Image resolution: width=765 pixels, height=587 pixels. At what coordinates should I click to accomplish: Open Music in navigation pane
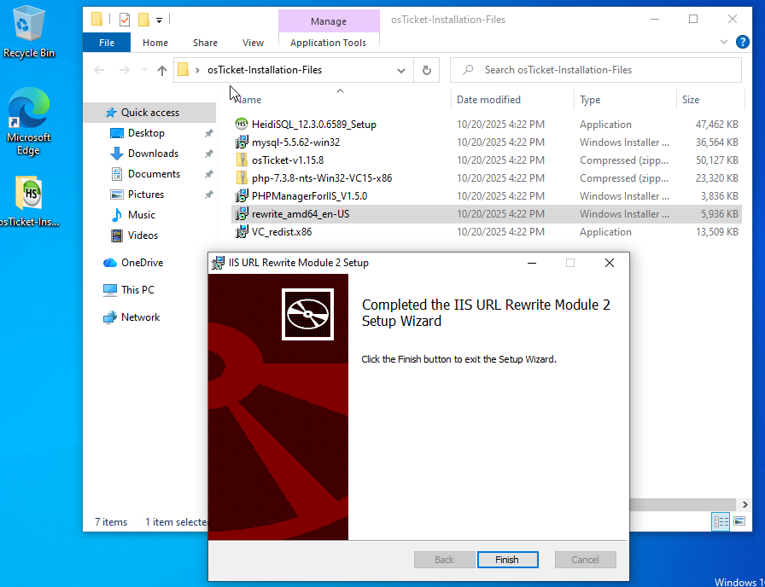(141, 215)
